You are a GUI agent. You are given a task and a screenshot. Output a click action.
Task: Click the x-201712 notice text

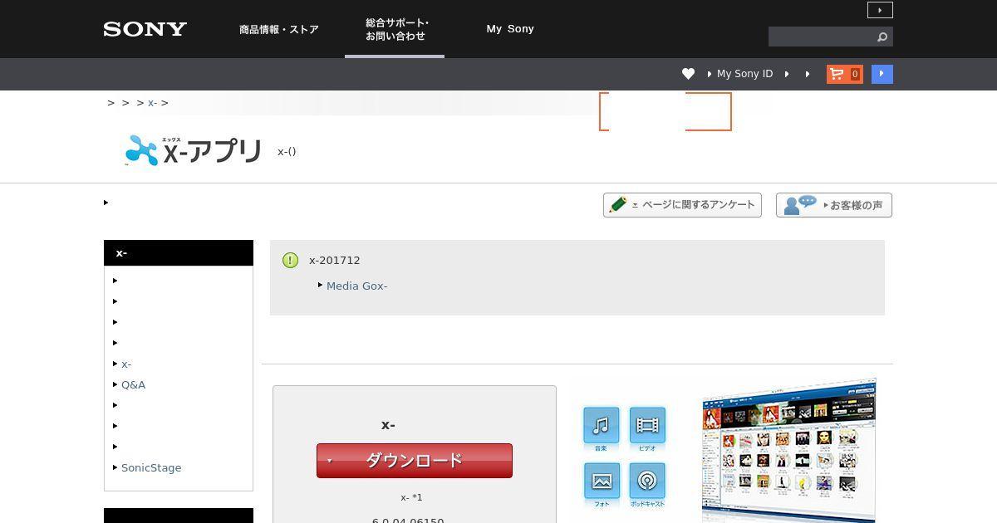click(335, 260)
